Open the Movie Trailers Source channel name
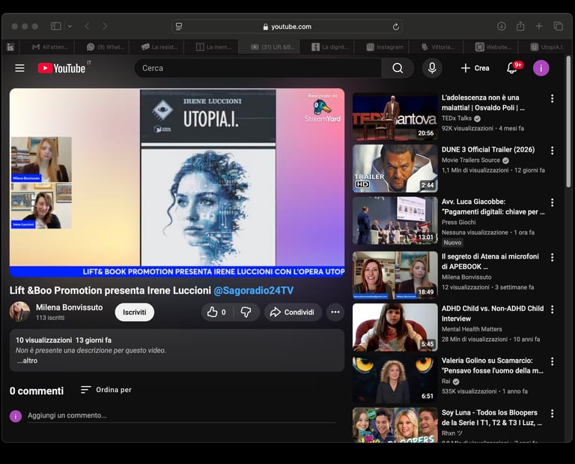This screenshot has width=575, height=464. (x=470, y=160)
